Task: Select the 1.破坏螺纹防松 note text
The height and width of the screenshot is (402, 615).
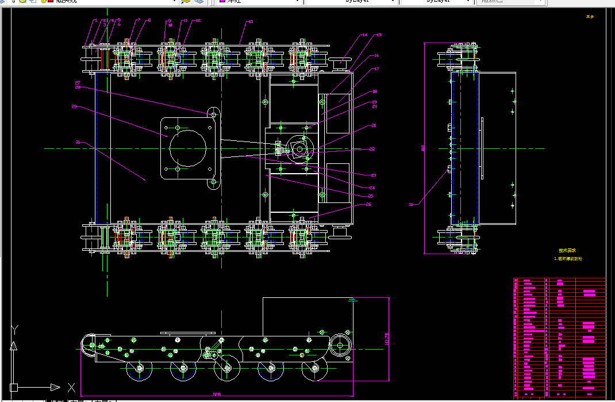Action: pos(568,259)
